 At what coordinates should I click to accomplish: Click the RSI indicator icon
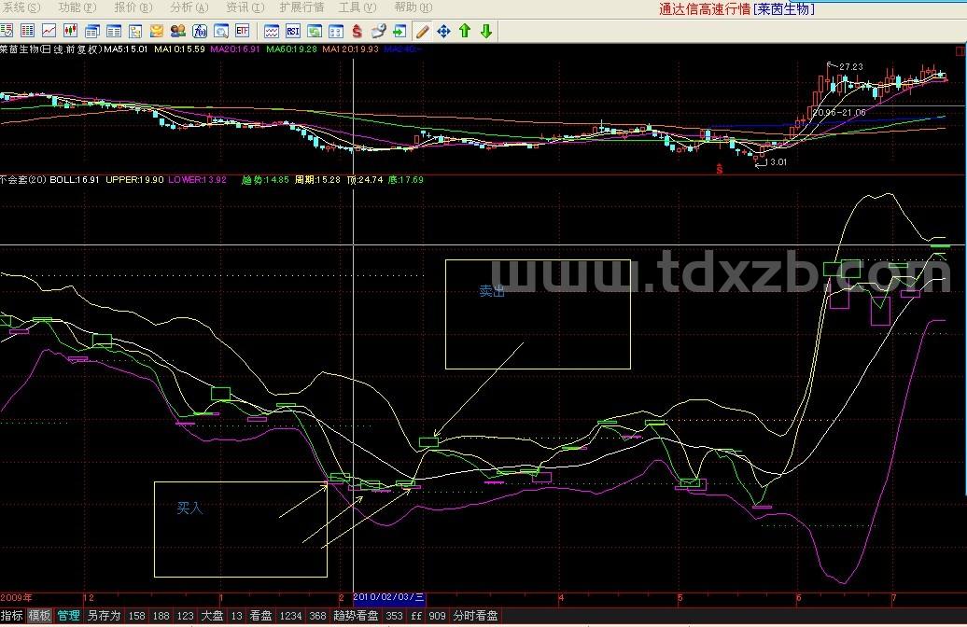(293, 30)
